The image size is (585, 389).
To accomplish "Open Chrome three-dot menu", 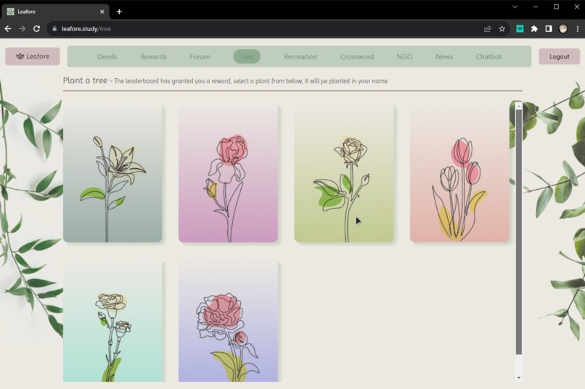I will pyautogui.click(x=577, y=29).
